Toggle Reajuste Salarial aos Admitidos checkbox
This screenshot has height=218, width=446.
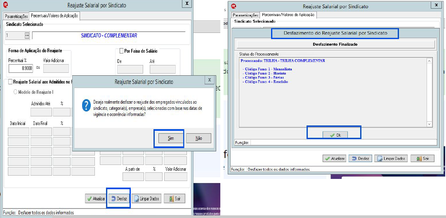pos(11,82)
